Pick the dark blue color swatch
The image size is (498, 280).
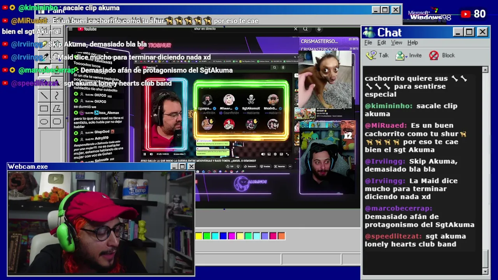click(x=223, y=236)
